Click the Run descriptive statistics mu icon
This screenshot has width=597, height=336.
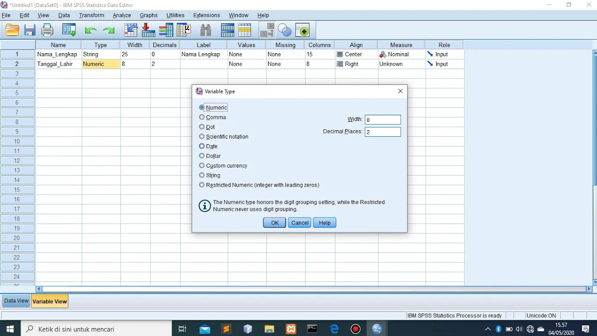[184, 30]
